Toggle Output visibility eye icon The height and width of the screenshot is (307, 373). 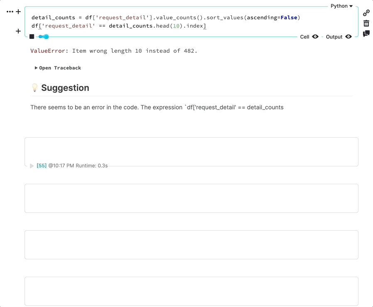coord(348,37)
